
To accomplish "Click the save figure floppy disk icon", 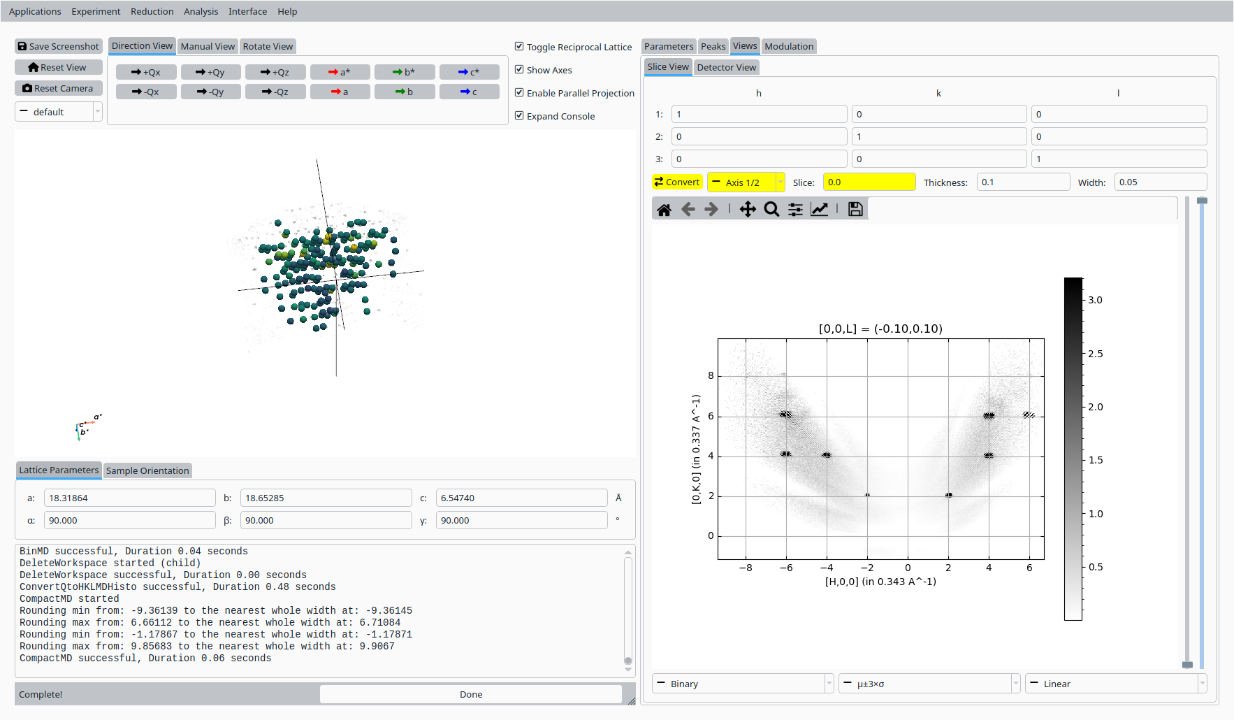I will (x=855, y=210).
